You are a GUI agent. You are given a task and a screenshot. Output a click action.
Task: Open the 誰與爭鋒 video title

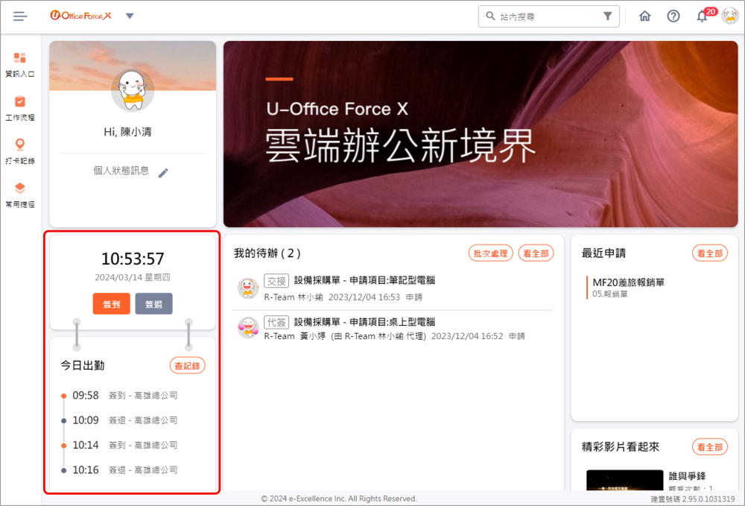point(687,476)
